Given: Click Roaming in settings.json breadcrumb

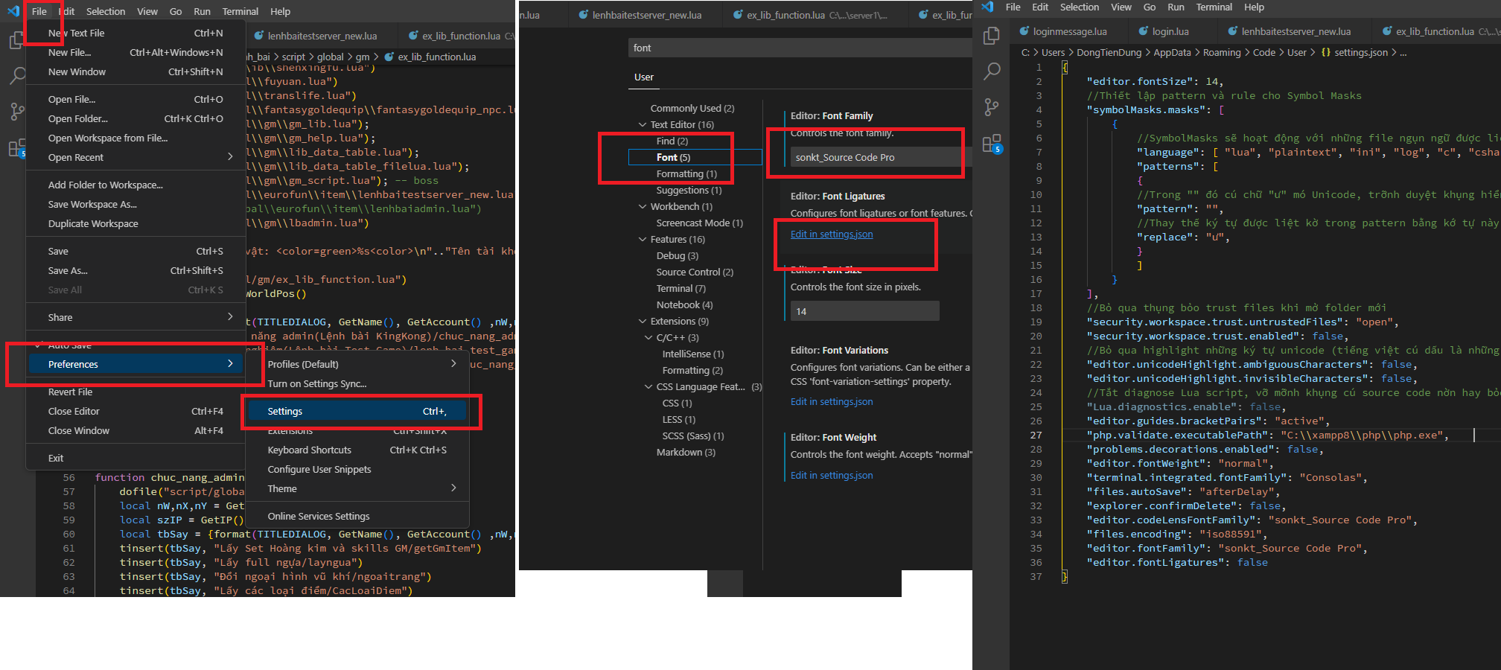Looking at the screenshot, I should [1222, 53].
